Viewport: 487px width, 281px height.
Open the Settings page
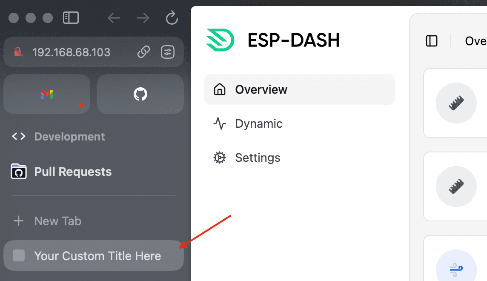pyautogui.click(x=258, y=158)
